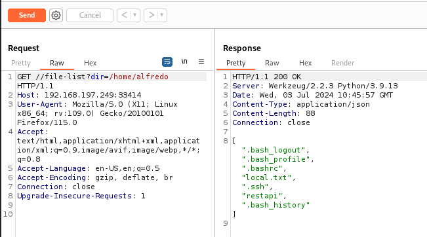Click the Date header in the response
This screenshot has height=237, width=427.
click(x=313, y=95)
